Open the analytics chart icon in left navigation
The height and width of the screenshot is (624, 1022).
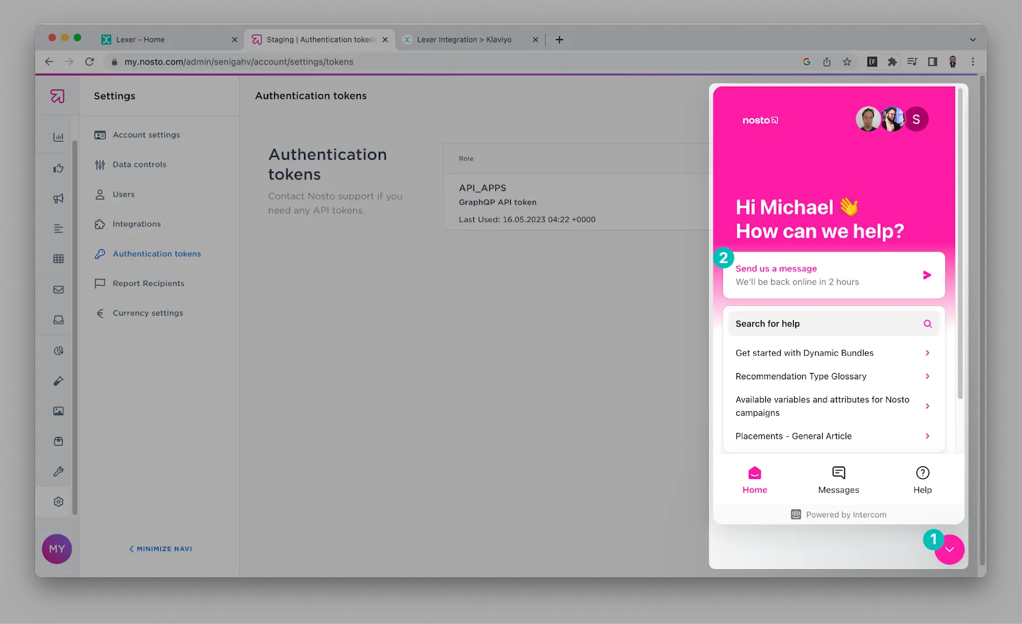coord(58,137)
